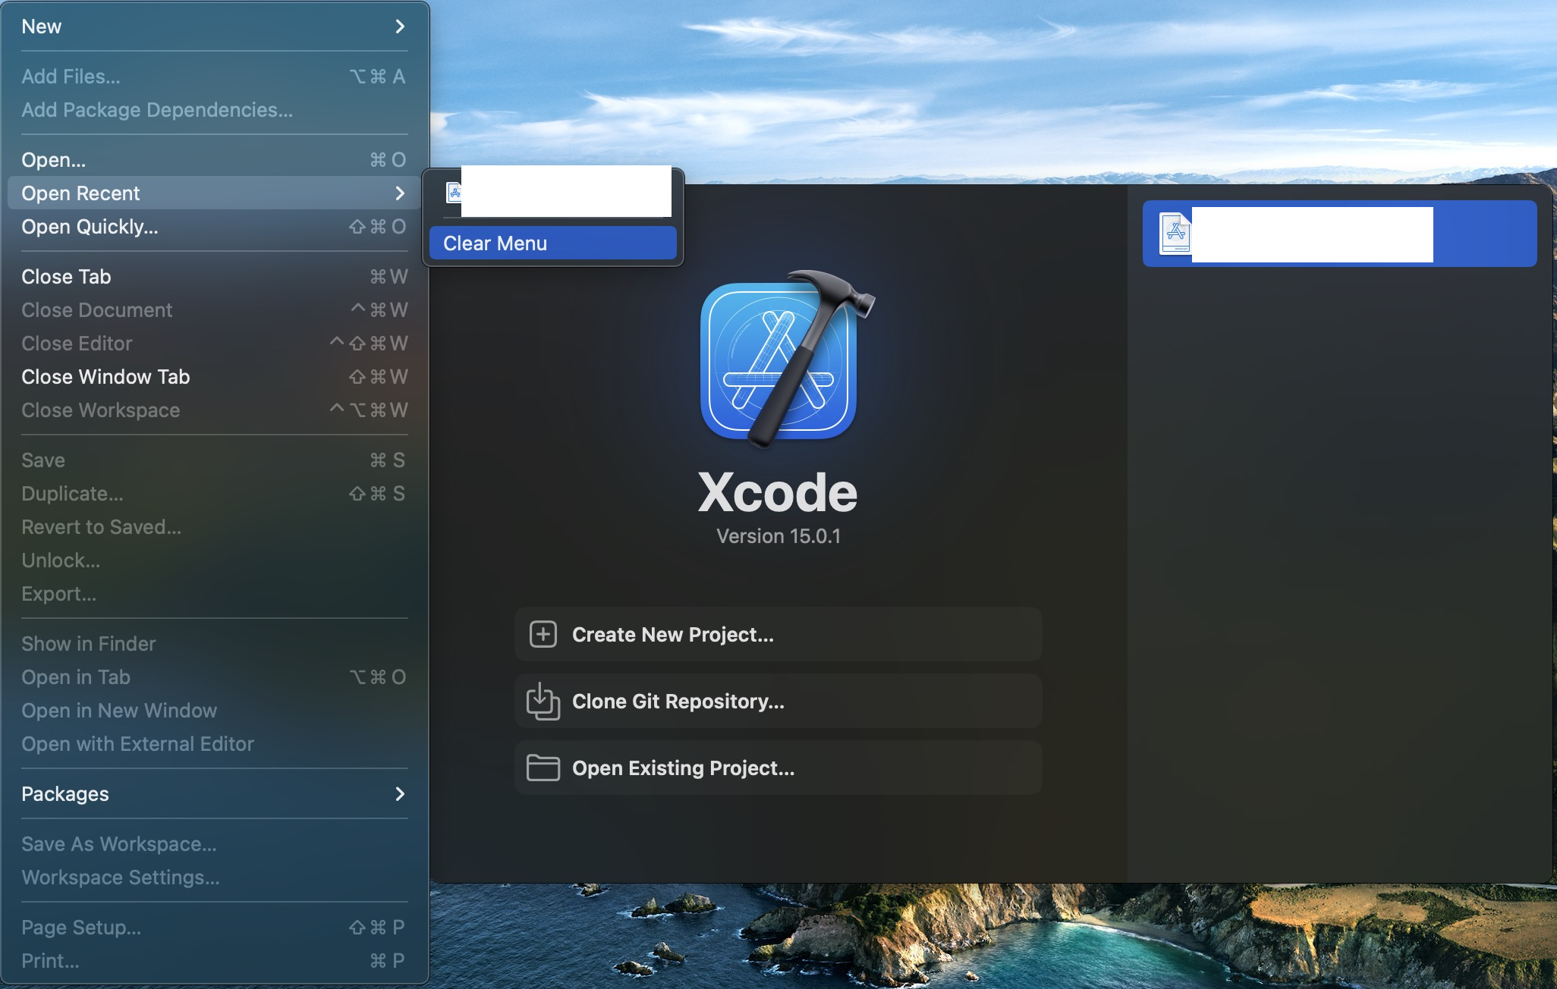Choose Open Quickly... from File menu
This screenshot has height=989, width=1557.
click(90, 227)
